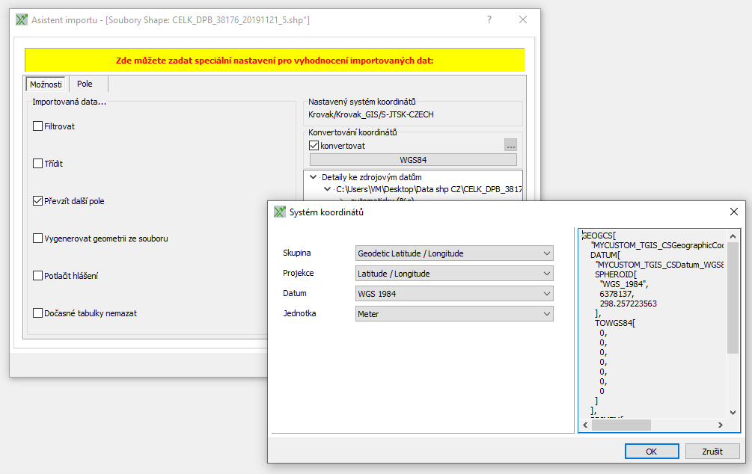Click the vertical scrollbar thumb of WKT box
This screenshot has height=474, width=752.
(733, 297)
